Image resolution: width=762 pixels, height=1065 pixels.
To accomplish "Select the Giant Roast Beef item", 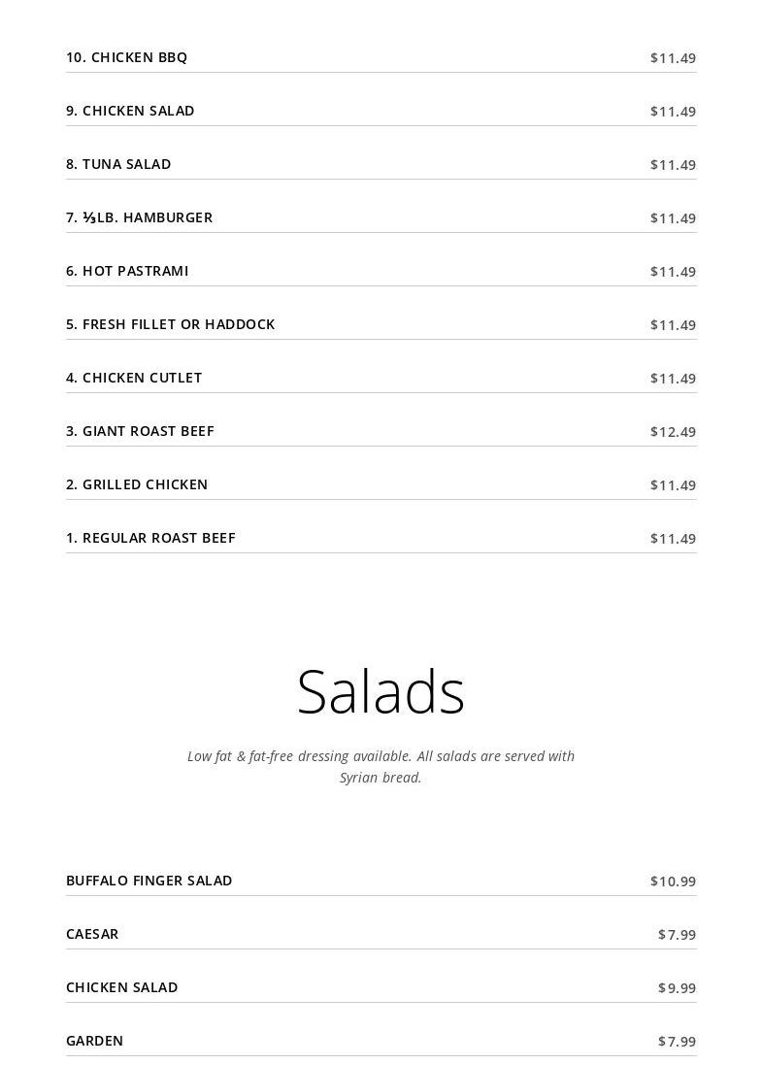I will click(x=140, y=431).
